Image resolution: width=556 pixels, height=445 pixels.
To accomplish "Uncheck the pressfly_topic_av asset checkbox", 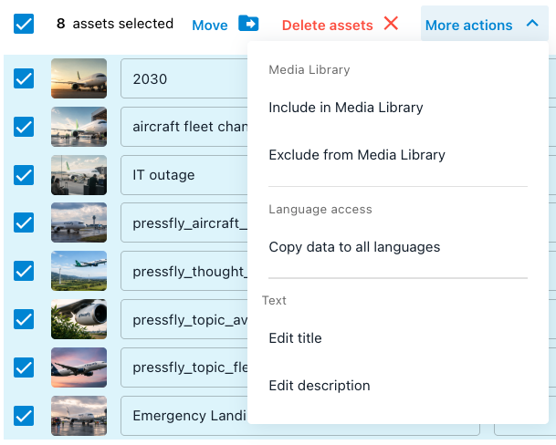I will 24,319.
